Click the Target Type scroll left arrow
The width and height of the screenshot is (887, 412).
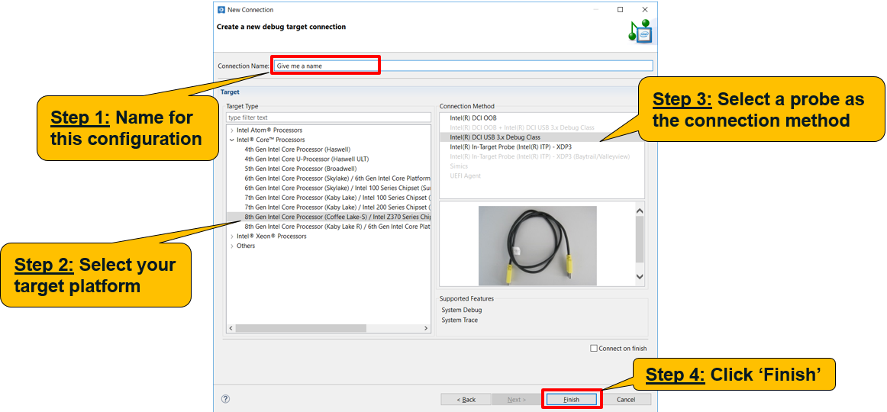pos(231,328)
